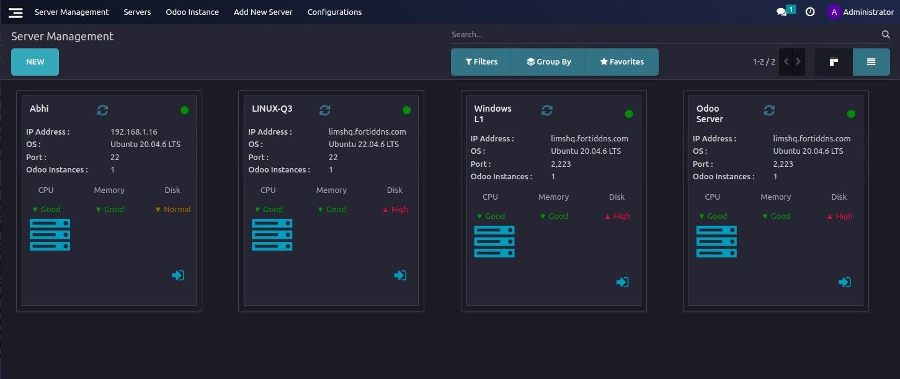This screenshot has height=379, width=900.
Task: Click the Odoo Server rack icon
Action: point(716,242)
